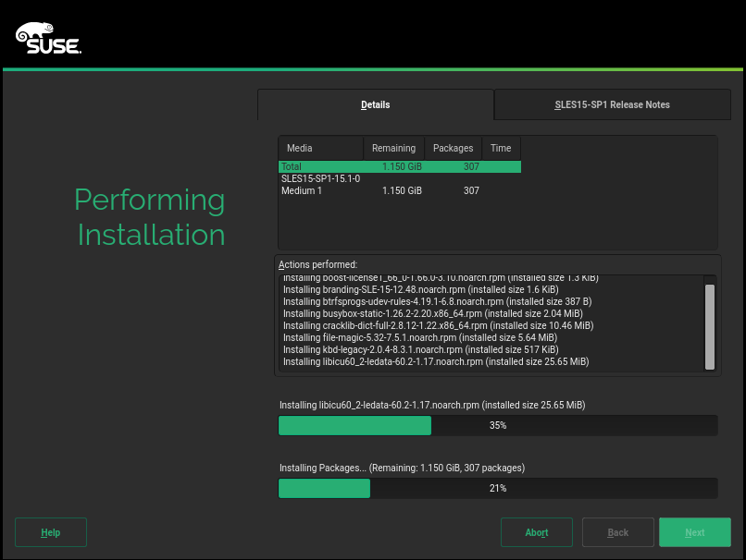Abort the installation
The height and width of the screenshot is (560, 746).
pyautogui.click(x=537, y=532)
